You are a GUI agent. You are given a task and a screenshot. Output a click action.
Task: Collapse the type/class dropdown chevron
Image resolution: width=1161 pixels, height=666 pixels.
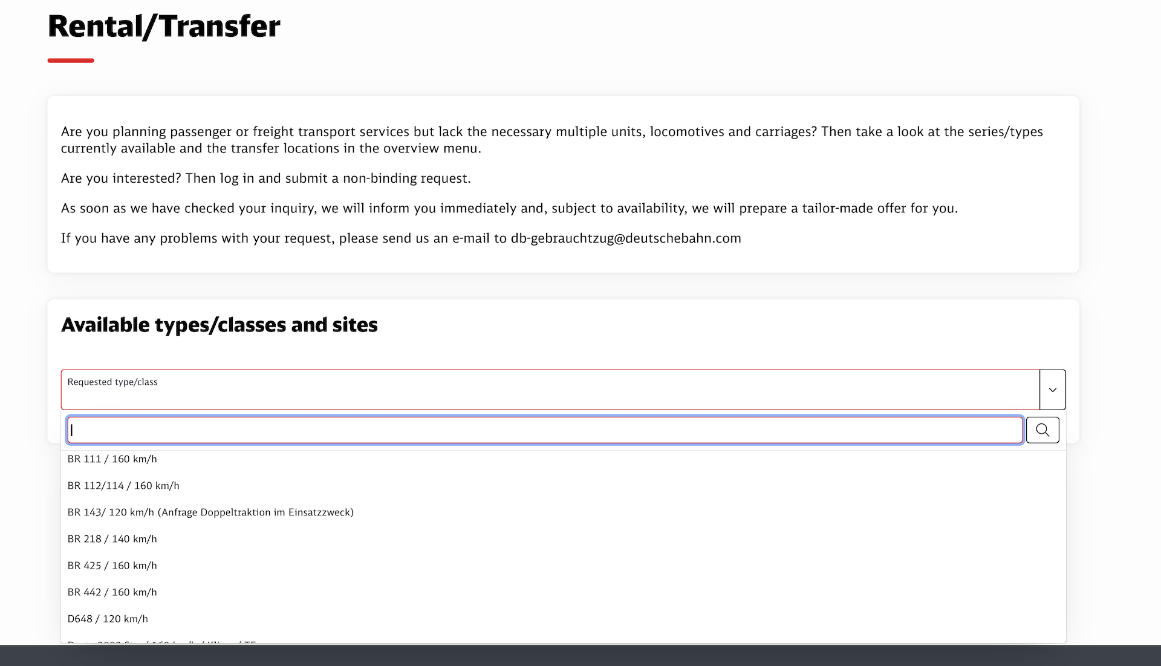(x=1052, y=390)
